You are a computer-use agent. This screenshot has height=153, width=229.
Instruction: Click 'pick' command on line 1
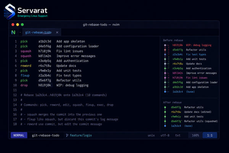pos(24,41)
